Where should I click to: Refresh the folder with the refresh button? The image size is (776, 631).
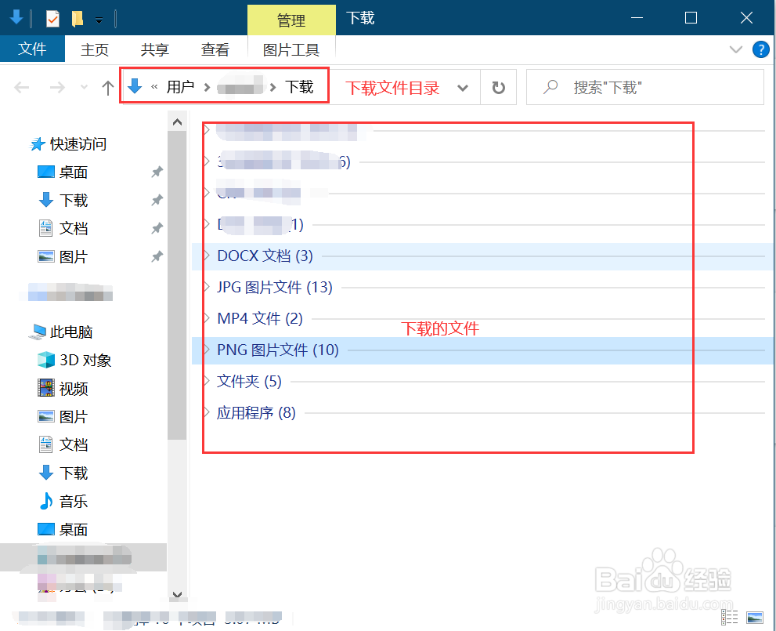pyautogui.click(x=498, y=88)
